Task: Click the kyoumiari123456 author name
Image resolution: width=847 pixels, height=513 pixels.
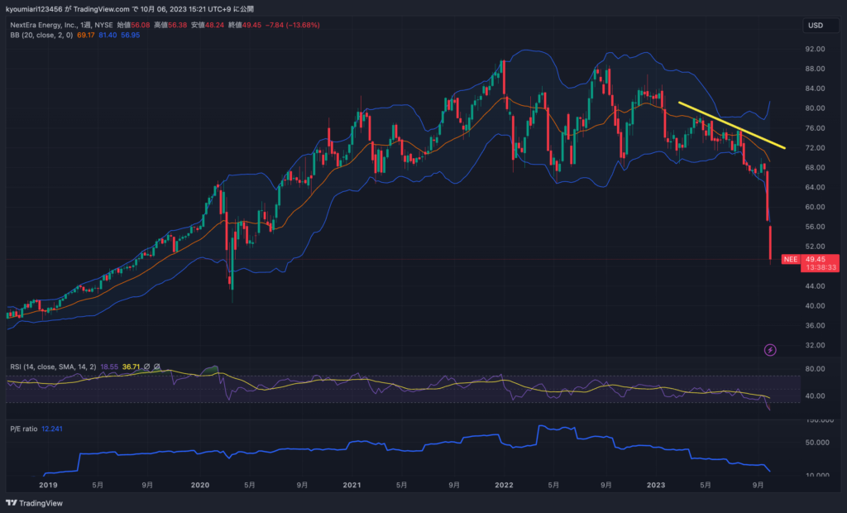Action: pos(33,9)
